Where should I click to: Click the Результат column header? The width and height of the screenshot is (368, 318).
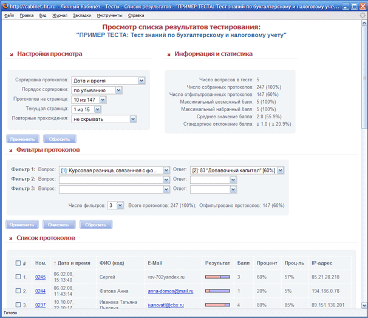click(217, 263)
